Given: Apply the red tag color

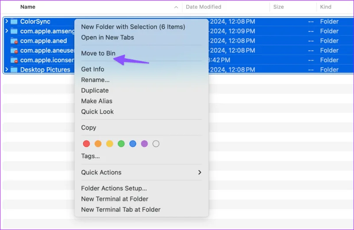Looking at the screenshot, I should (86, 144).
